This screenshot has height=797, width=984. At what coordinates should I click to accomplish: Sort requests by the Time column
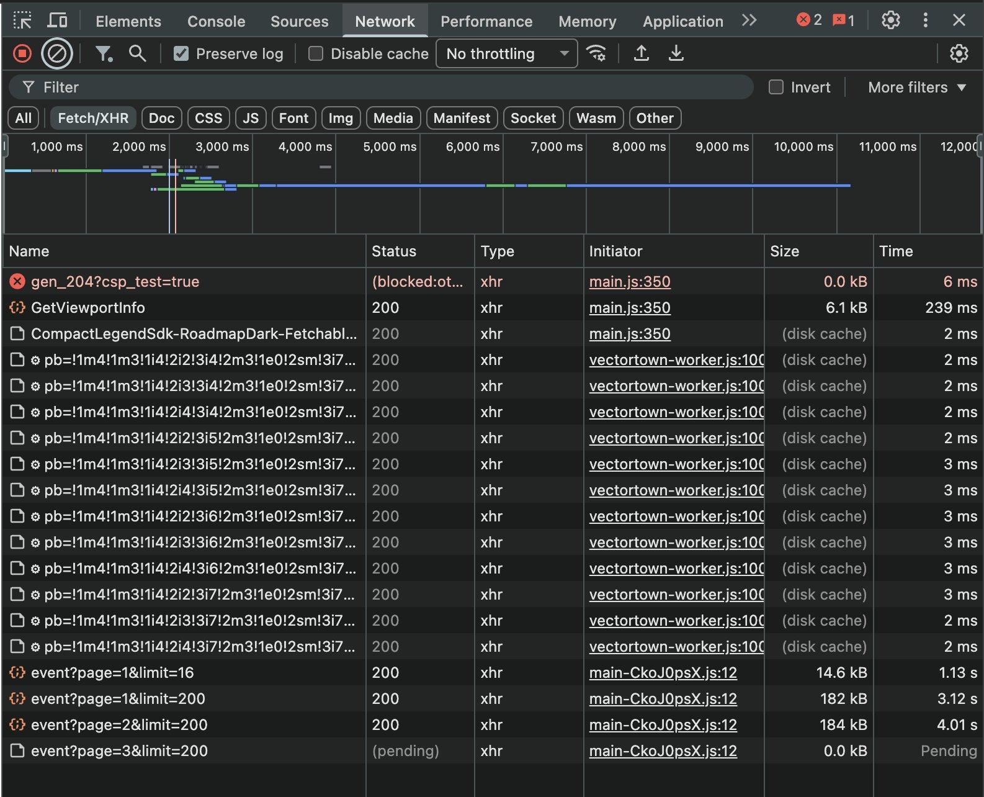point(927,251)
